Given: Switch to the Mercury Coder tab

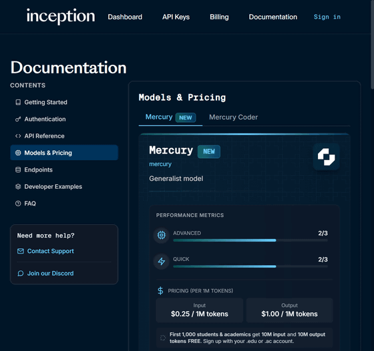Looking at the screenshot, I should pos(233,117).
